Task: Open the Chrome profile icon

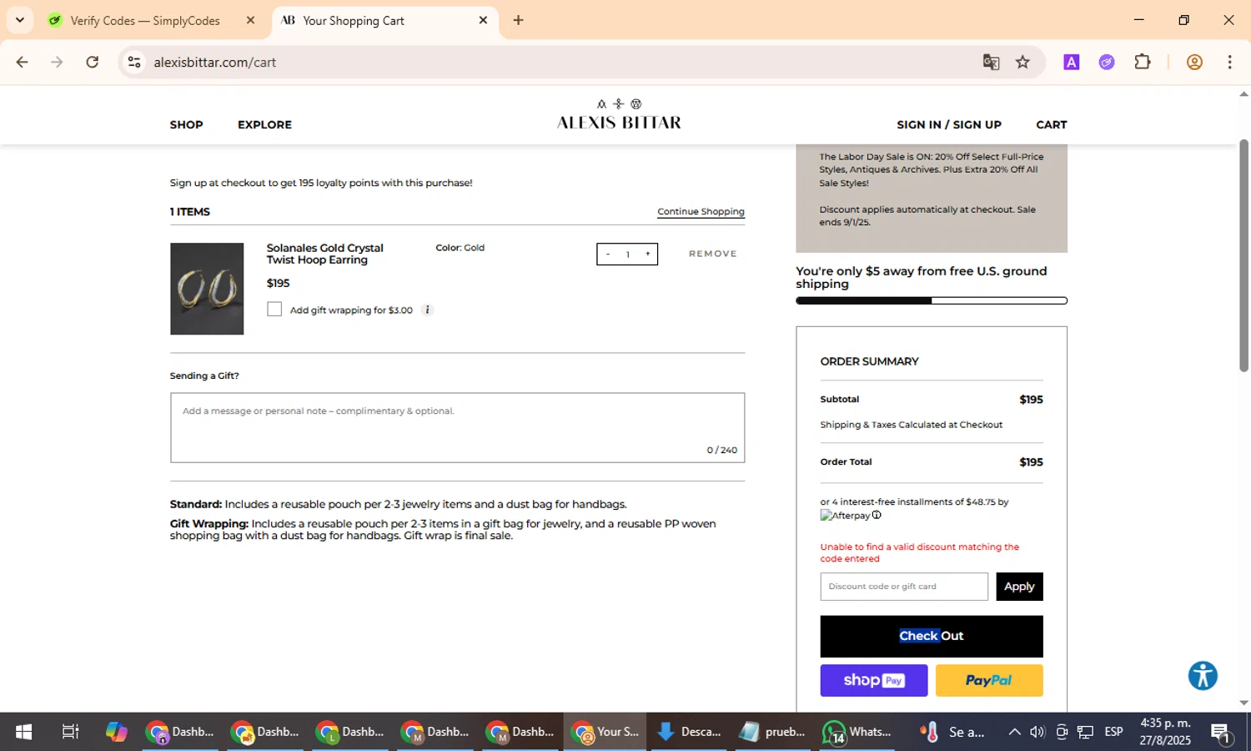Action: (x=1194, y=62)
